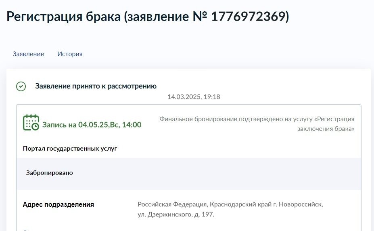Click the Адрес подразделения label
Screen dimensions: 374x231
click(59, 204)
